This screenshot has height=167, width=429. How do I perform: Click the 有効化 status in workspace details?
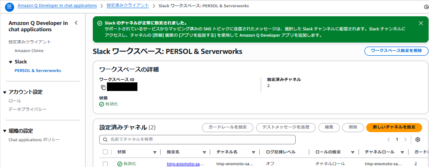tap(109, 104)
